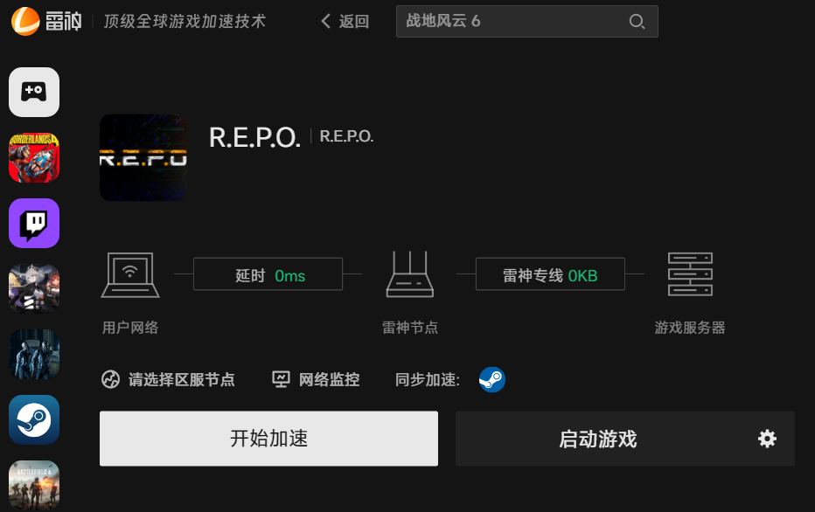
Task: Open Twitch from the sidebar
Action: point(34,224)
